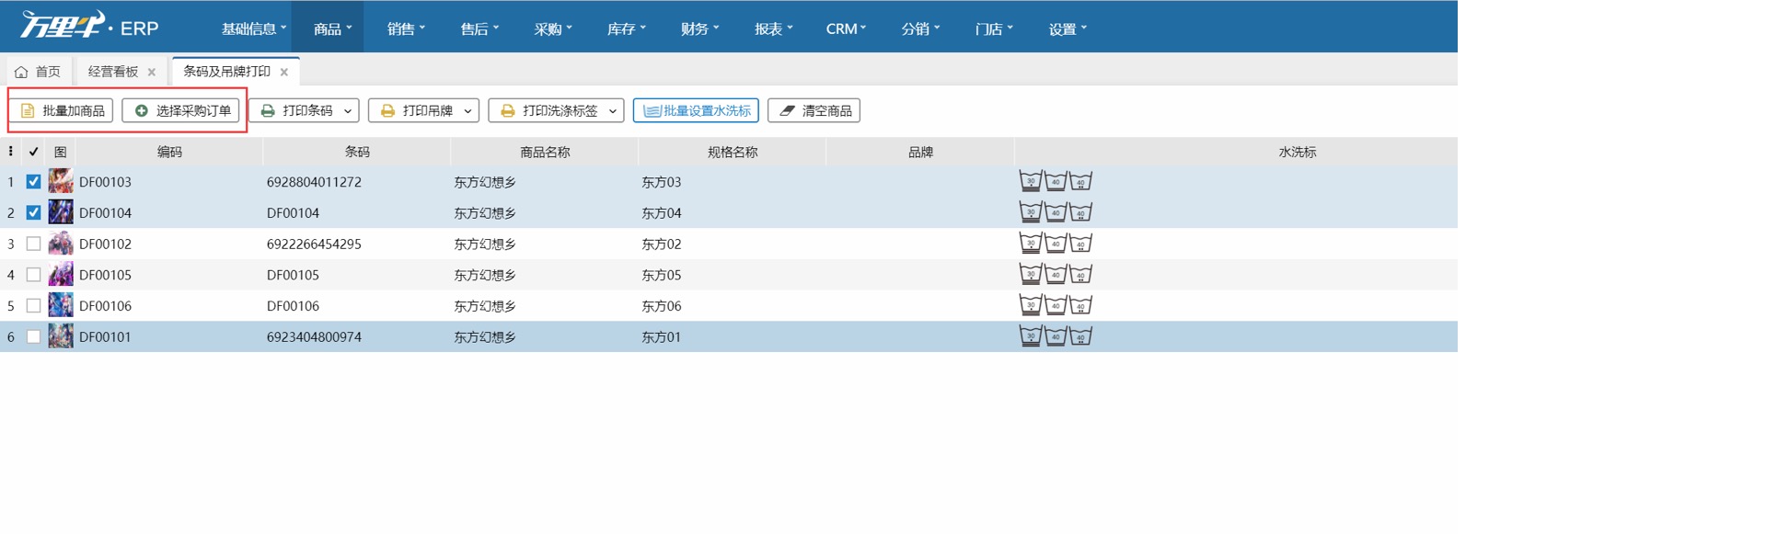
Task: Click the 万里牛 ERP logo
Action: tap(89, 26)
